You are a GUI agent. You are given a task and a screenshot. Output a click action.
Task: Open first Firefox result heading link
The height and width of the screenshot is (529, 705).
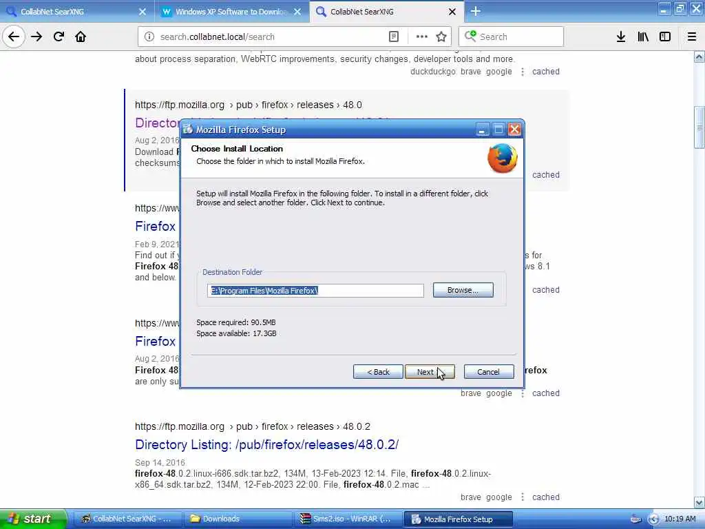pyautogui.click(x=155, y=226)
